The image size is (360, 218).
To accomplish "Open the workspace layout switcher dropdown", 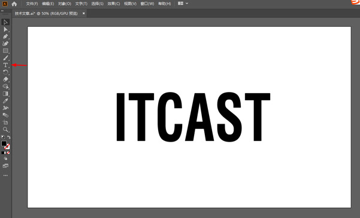I will [183, 4].
